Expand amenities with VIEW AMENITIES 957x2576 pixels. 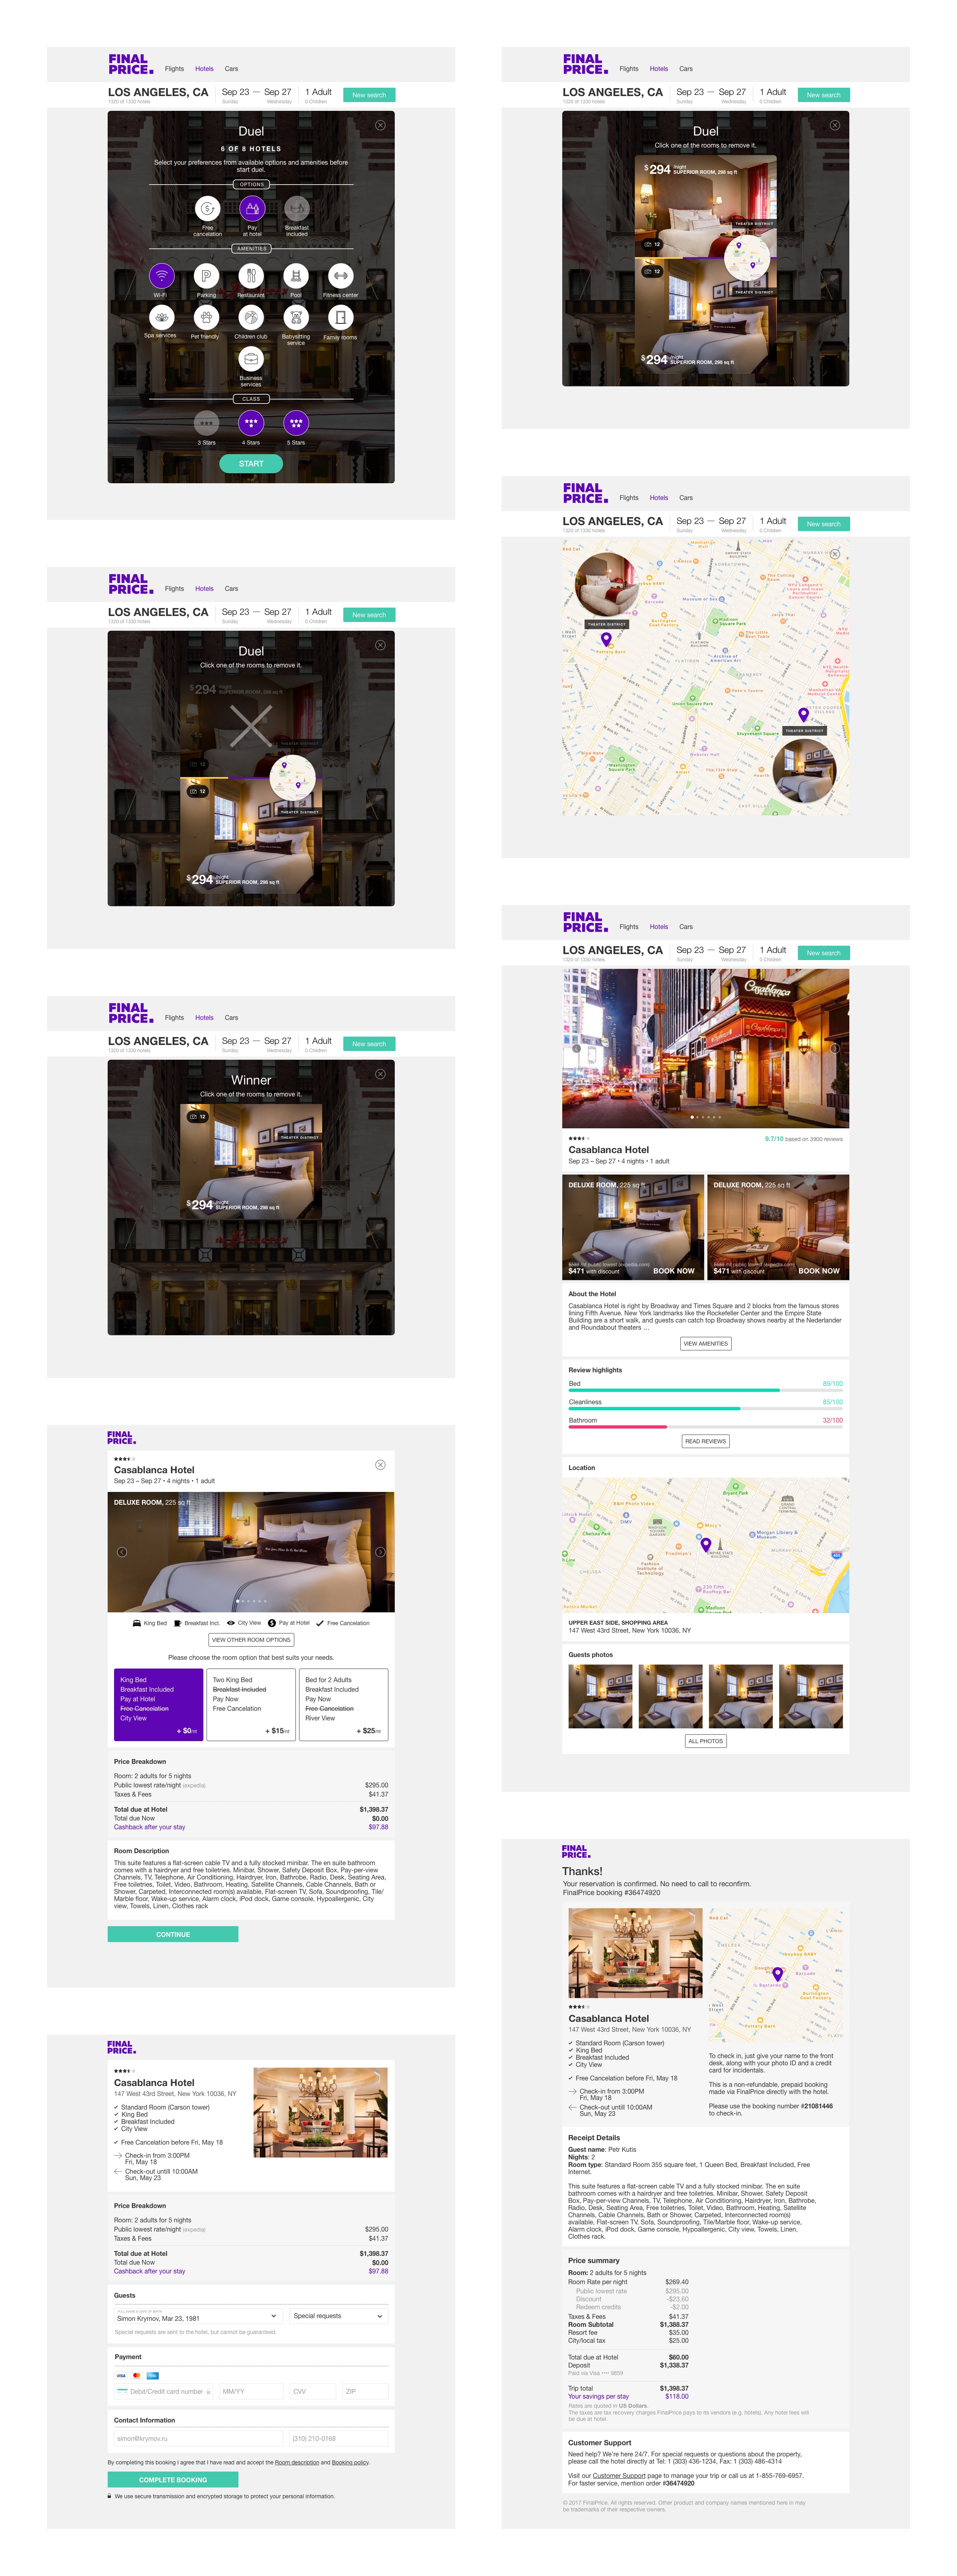706,1344
